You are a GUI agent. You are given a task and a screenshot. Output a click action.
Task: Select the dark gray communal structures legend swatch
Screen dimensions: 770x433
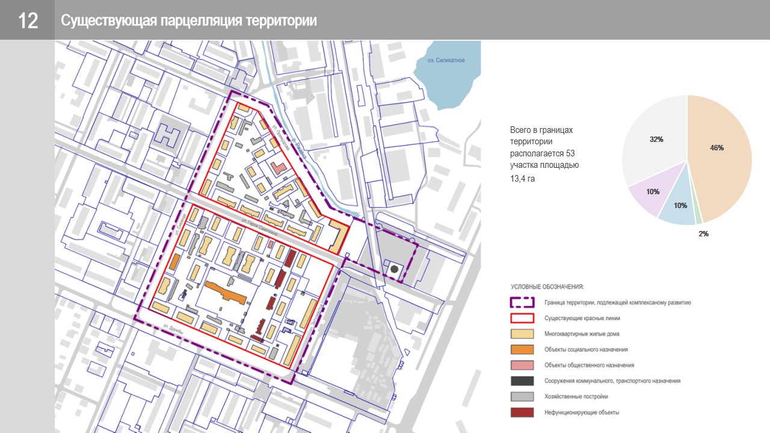(x=522, y=381)
